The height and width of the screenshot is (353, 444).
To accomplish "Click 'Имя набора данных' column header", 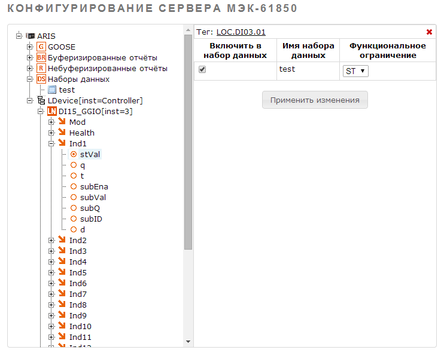I will (x=308, y=51).
